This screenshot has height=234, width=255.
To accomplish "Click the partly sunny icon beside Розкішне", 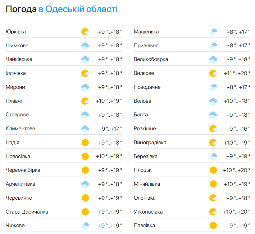I will click(x=213, y=128).
